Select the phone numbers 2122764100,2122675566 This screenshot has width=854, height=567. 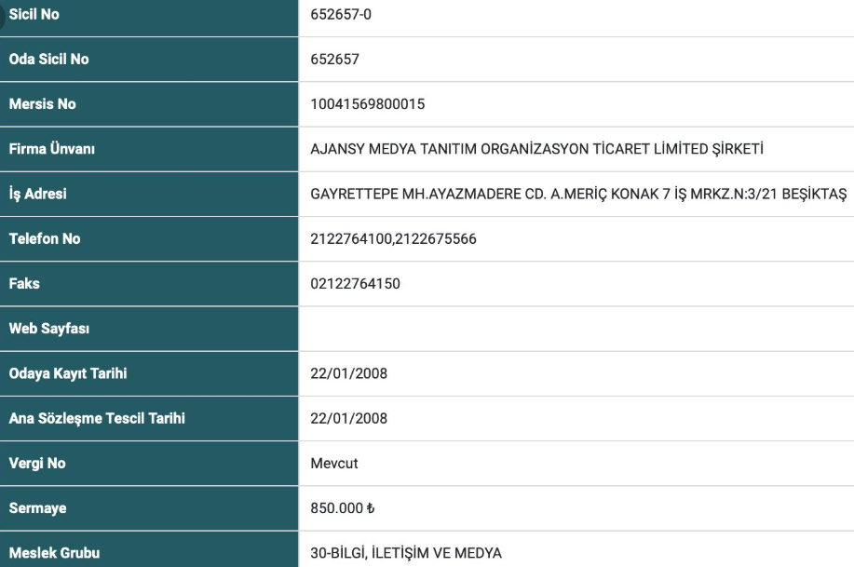(x=393, y=238)
